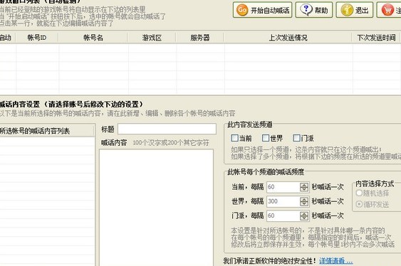Open the 详情请看 link
The height and width of the screenshot is (266, 401).
tap(335, 261)
